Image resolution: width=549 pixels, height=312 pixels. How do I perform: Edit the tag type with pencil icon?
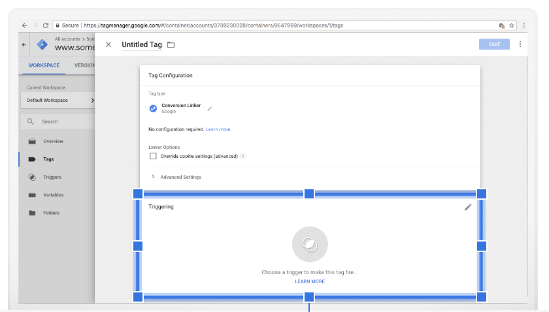click(210, 108)
